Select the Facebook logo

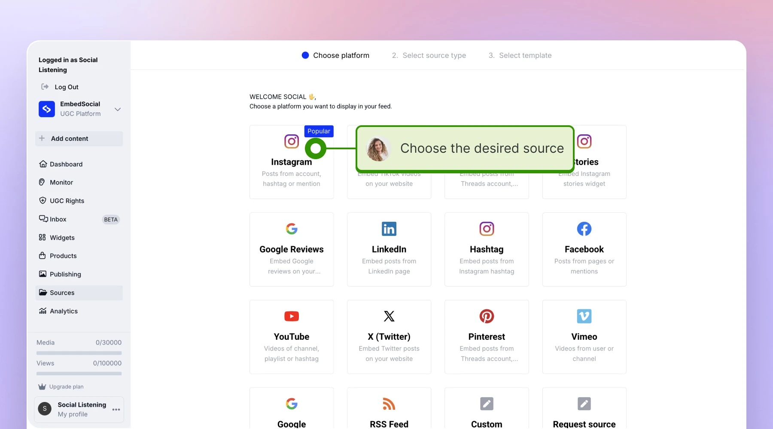(584, 229)
